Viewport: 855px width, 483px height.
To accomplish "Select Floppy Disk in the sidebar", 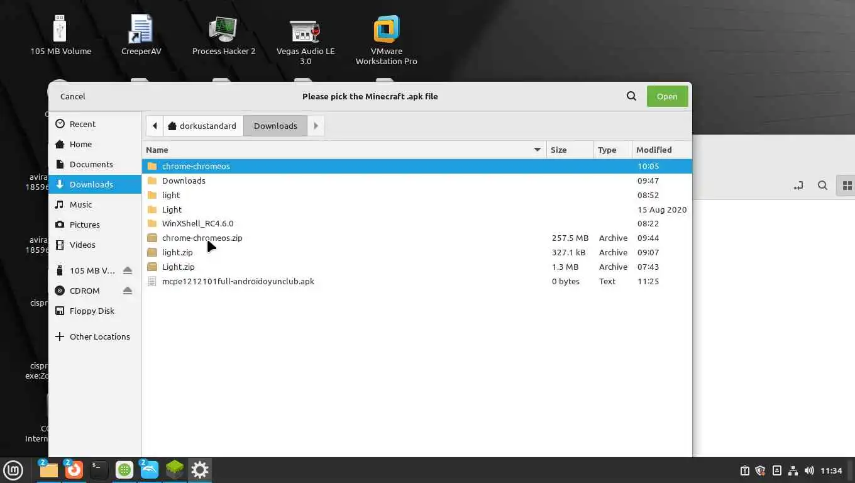I will (x=95, y=311).
